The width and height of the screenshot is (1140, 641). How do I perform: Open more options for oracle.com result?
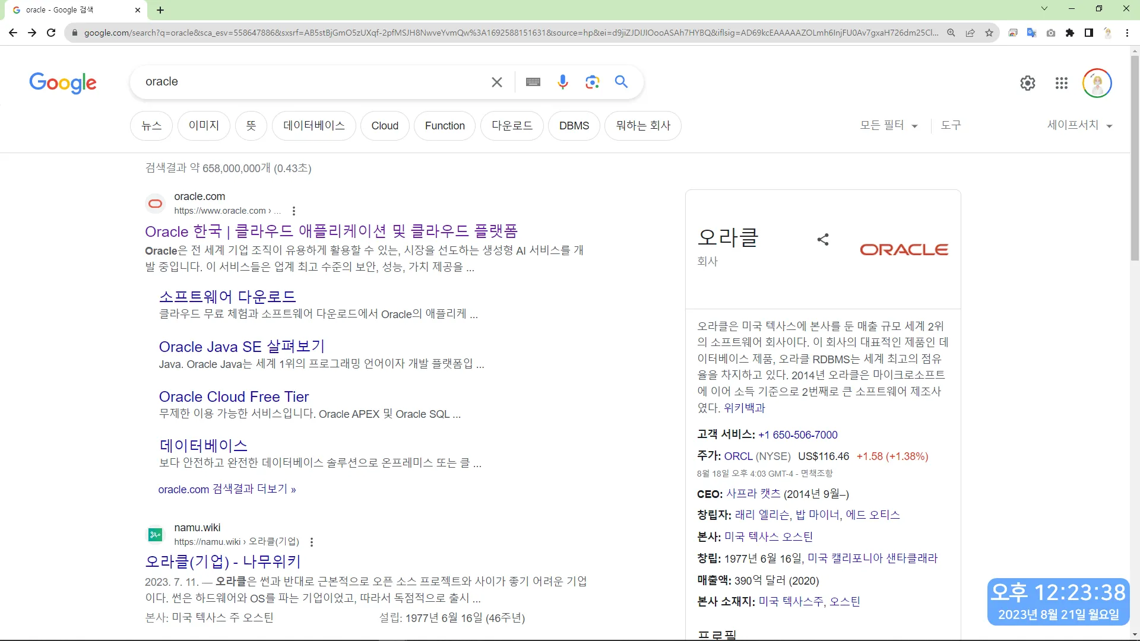[x=294, y=211]
